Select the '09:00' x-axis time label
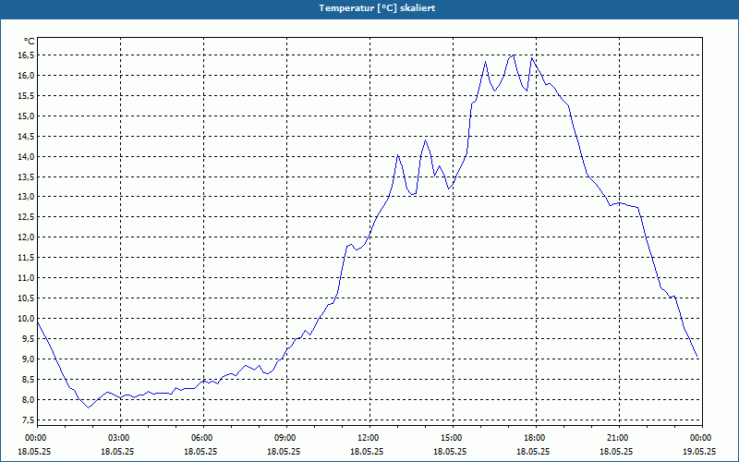This screenshot has width=739, height=462. pos(286,438)
